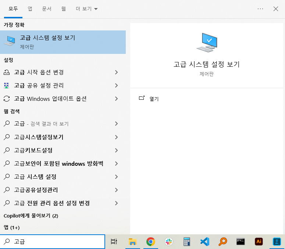Close the search panel with X

coord(276,9)
